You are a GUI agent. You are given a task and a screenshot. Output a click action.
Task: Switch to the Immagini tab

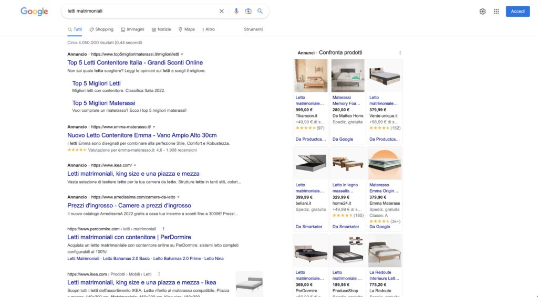click(x=132, y=29)
